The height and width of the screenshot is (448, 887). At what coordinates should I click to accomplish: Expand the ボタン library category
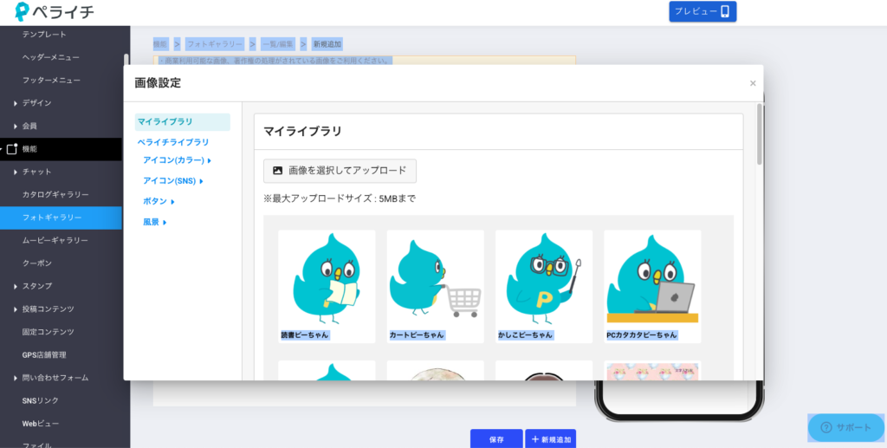[159, 201]
